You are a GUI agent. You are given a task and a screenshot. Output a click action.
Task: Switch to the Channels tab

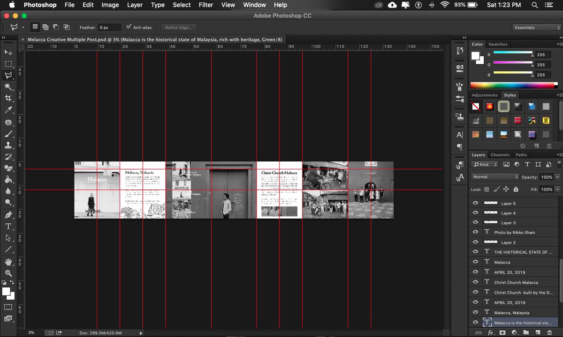[500, 154]
